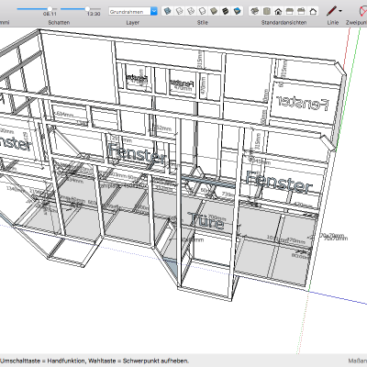This screenshot has height=367, width=367.
Task: Choose Hidden Line style
Action: [202, 11]
